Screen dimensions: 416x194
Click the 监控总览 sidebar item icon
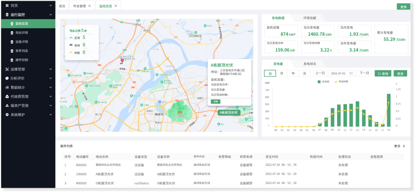point(12,24)
